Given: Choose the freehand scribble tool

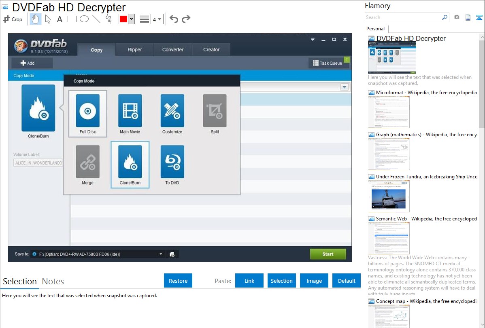Looking at the screenshot, I should click(x=108, y=19).
